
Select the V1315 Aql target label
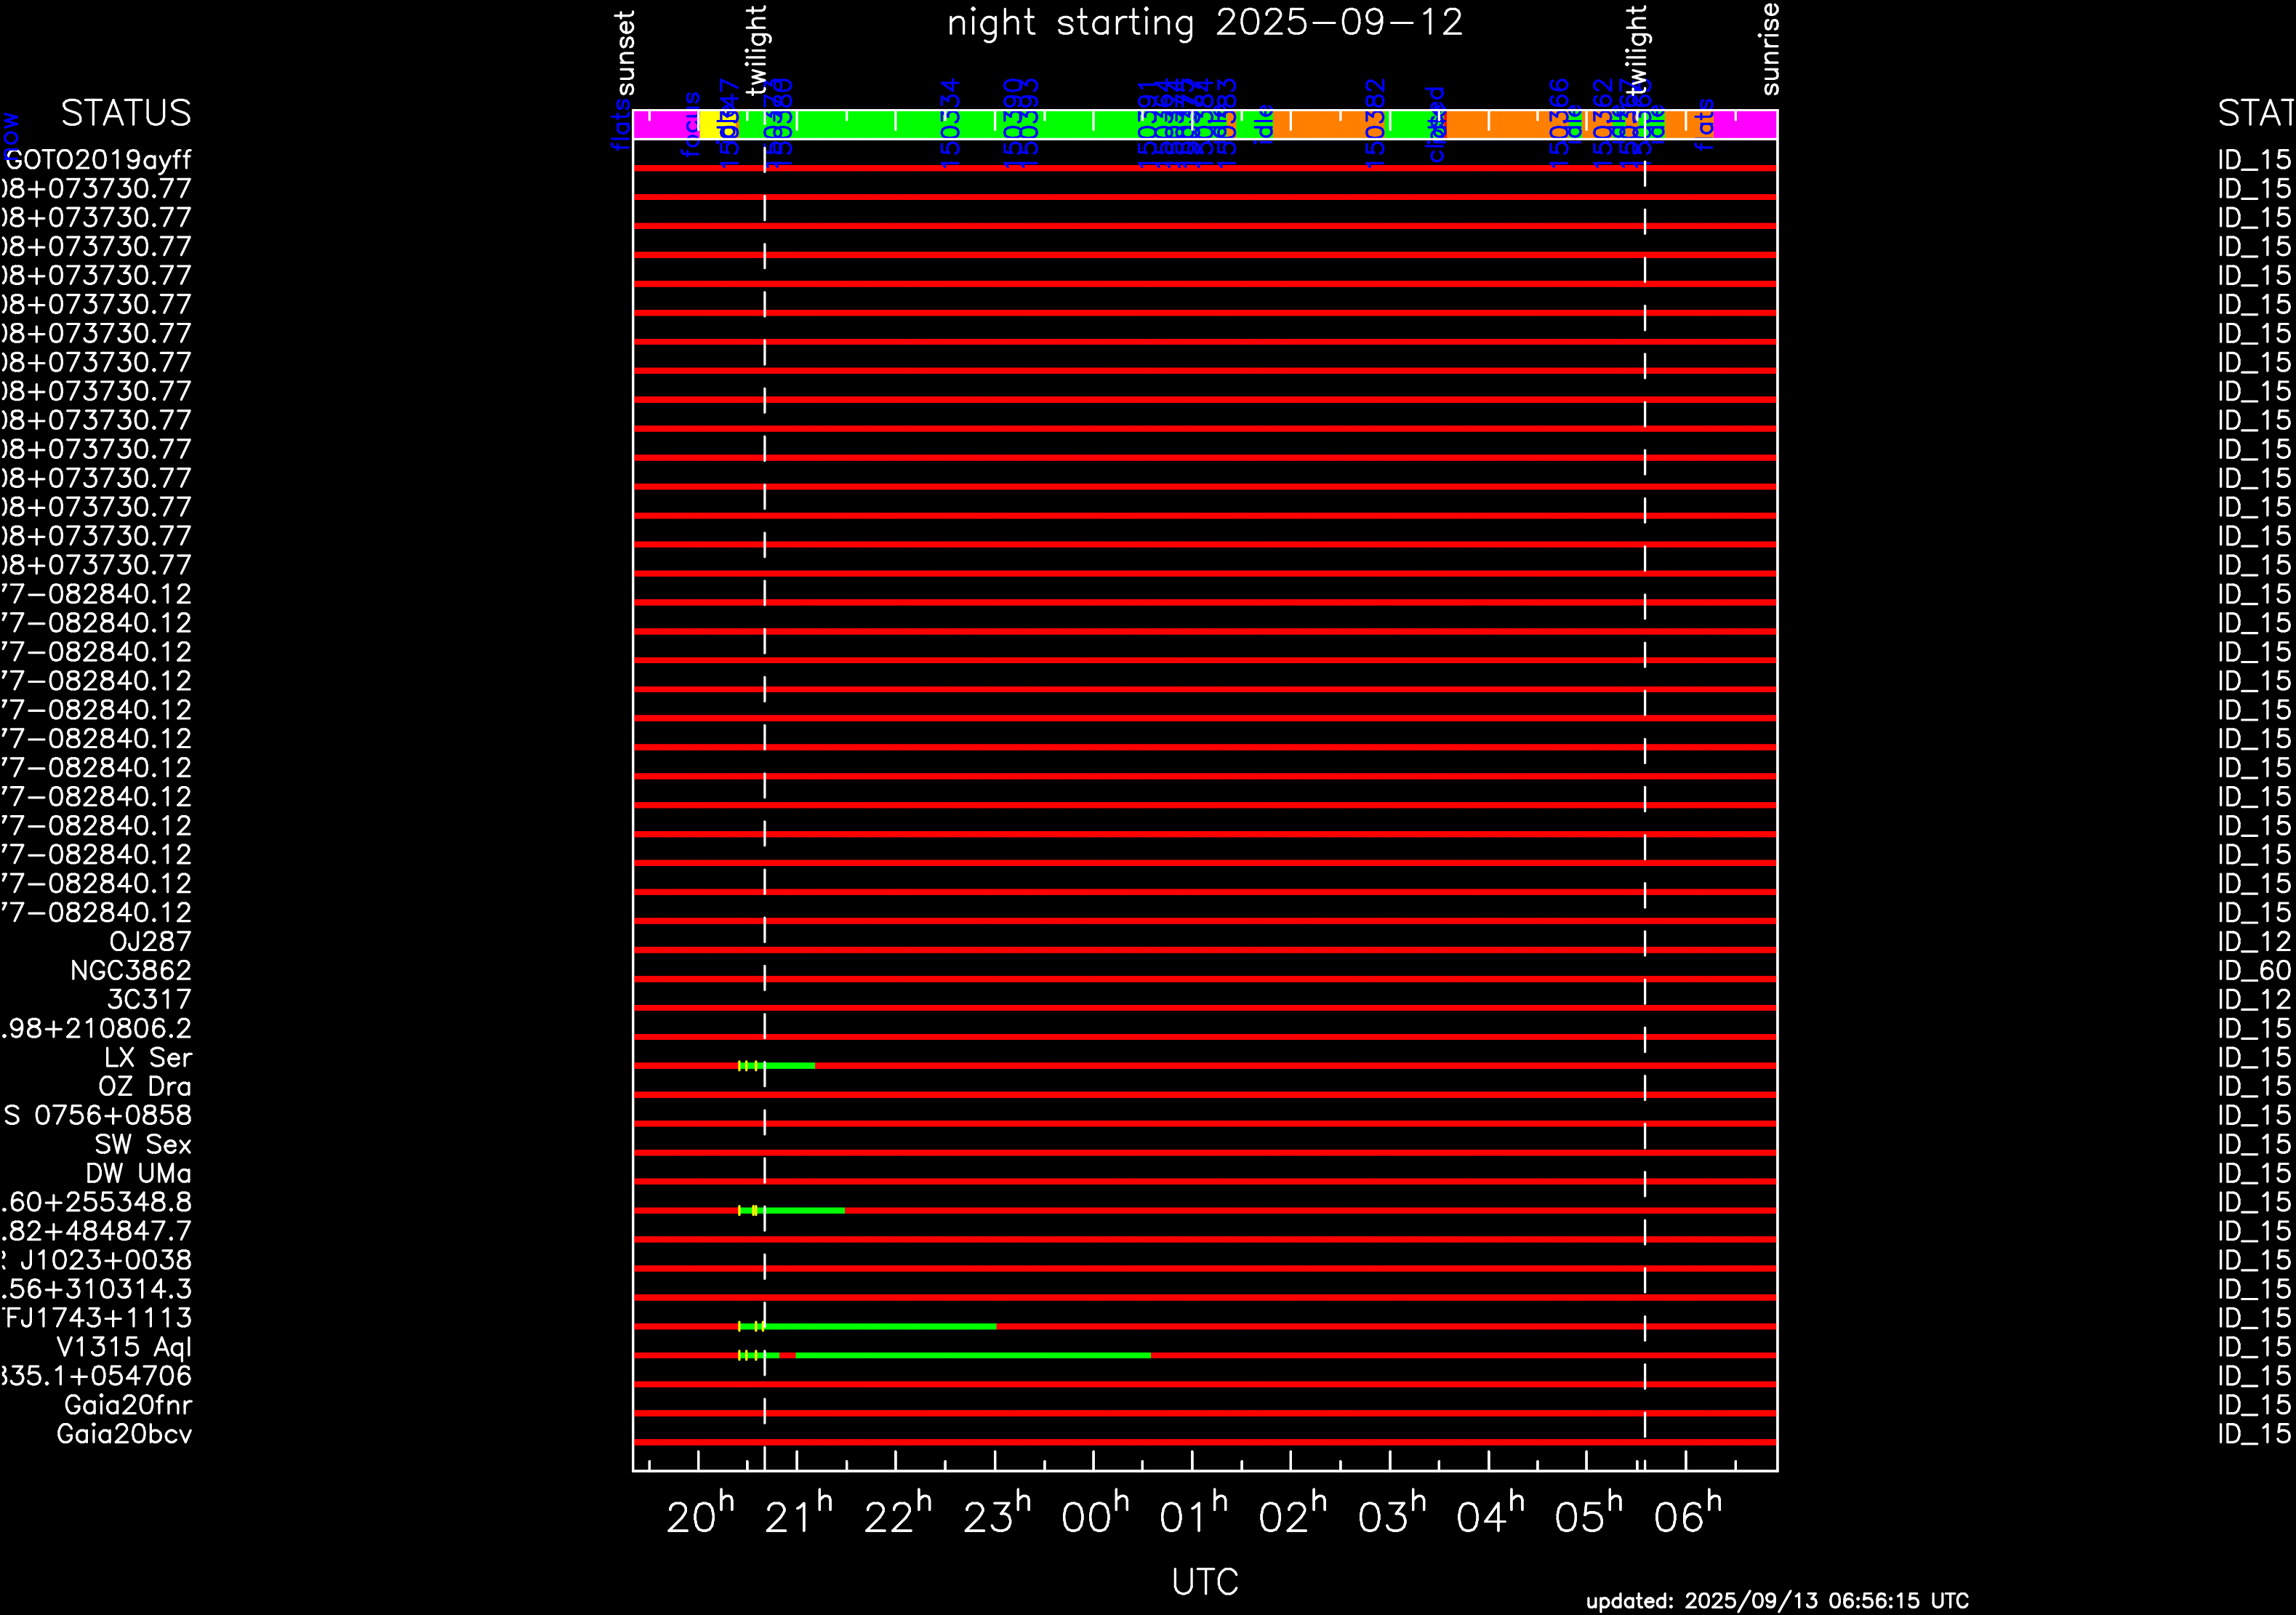pos(123,1347)
